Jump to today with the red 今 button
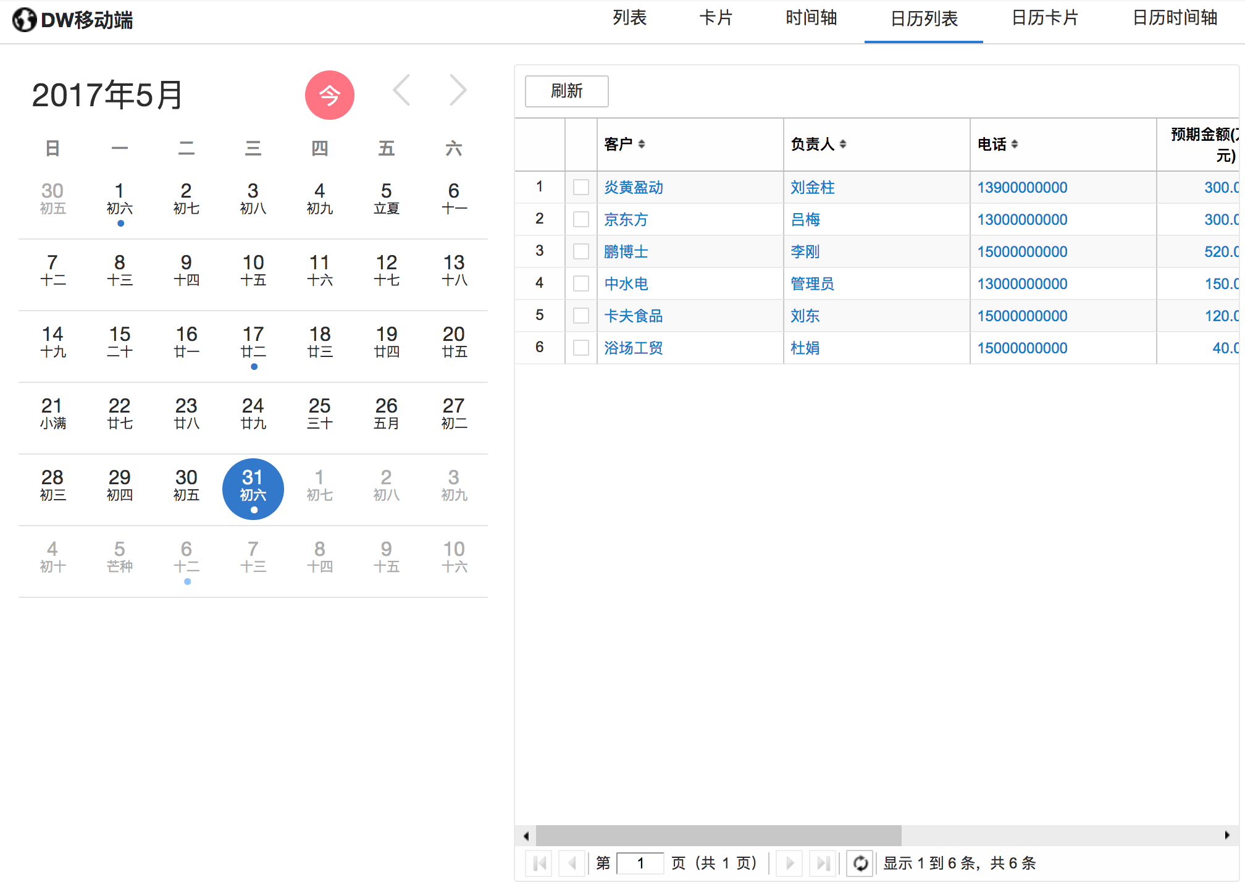1245x882 pixels. [x=330, y=95]
